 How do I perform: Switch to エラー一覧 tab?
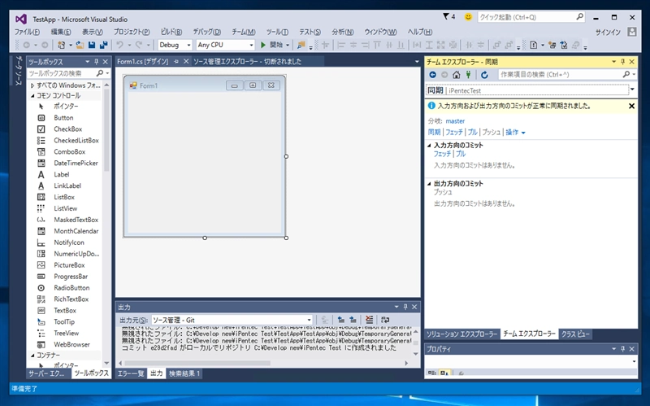[131, 373]
